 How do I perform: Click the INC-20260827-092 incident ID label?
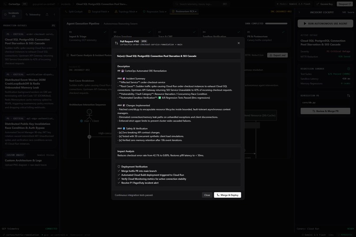[281, 11]
